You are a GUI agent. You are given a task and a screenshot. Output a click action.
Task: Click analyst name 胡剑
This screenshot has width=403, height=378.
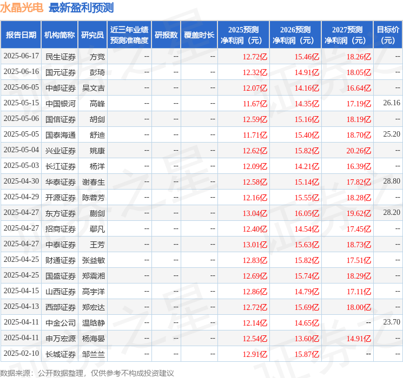97,119
